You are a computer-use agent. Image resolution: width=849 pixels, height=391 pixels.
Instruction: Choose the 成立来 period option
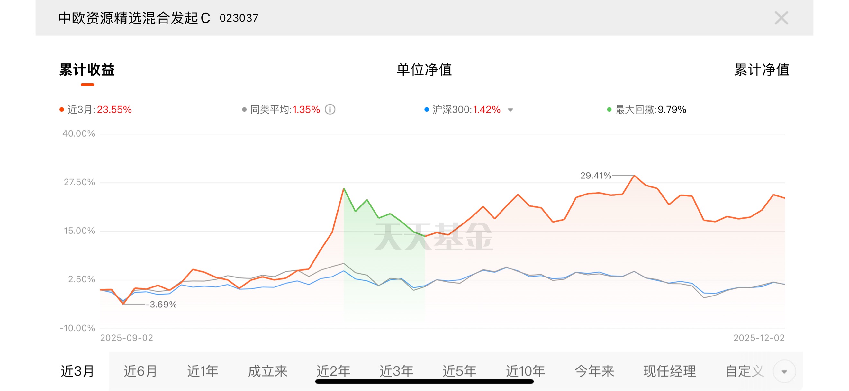pyautogui.click(x=267, y=371)
